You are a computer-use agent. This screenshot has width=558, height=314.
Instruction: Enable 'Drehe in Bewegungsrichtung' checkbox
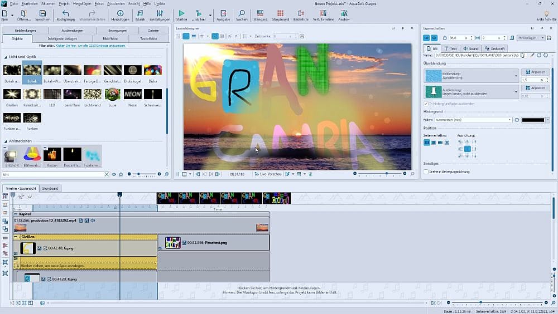tap(426, 172)
